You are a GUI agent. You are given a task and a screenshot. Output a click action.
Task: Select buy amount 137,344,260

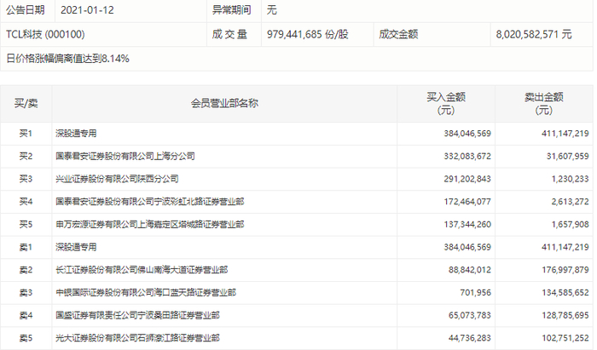click(467, 224)
